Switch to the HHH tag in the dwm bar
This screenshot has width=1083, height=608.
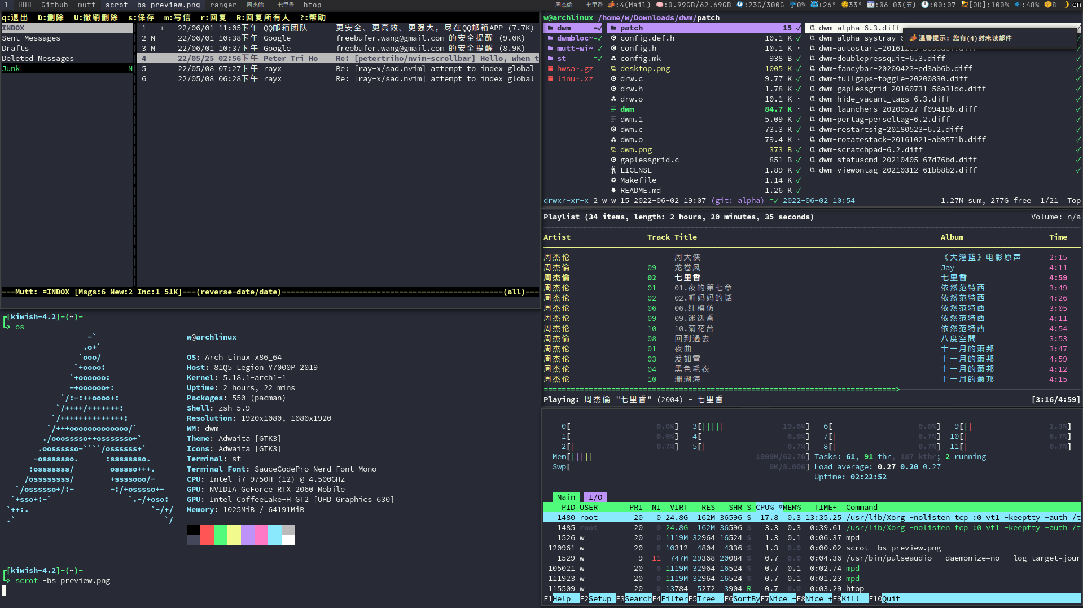[x=25, y=5]
